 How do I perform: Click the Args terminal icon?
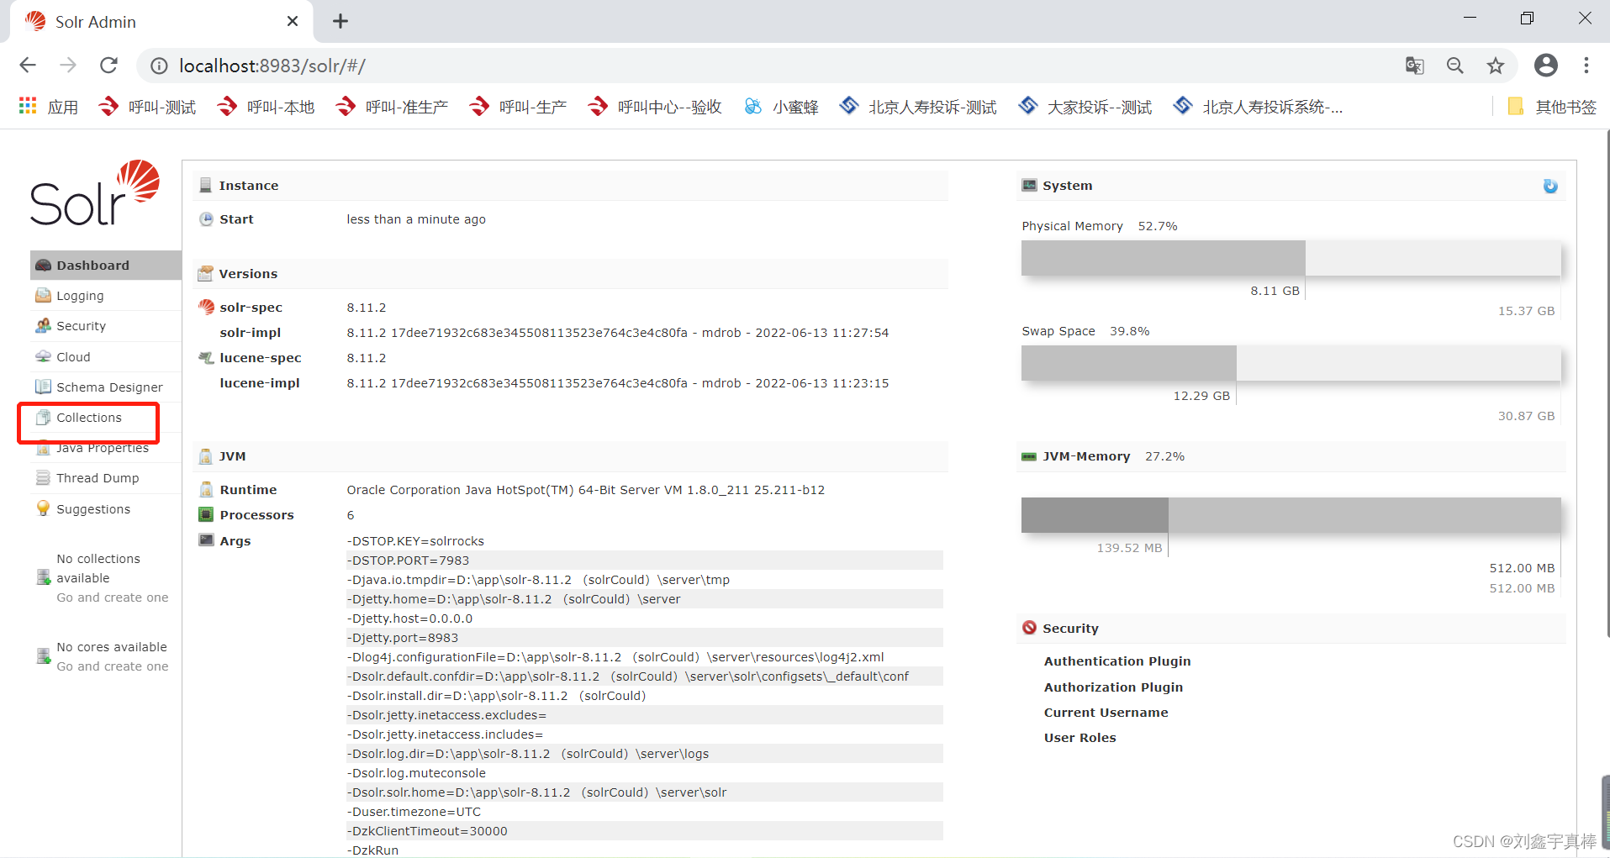(x=206, y=540)
